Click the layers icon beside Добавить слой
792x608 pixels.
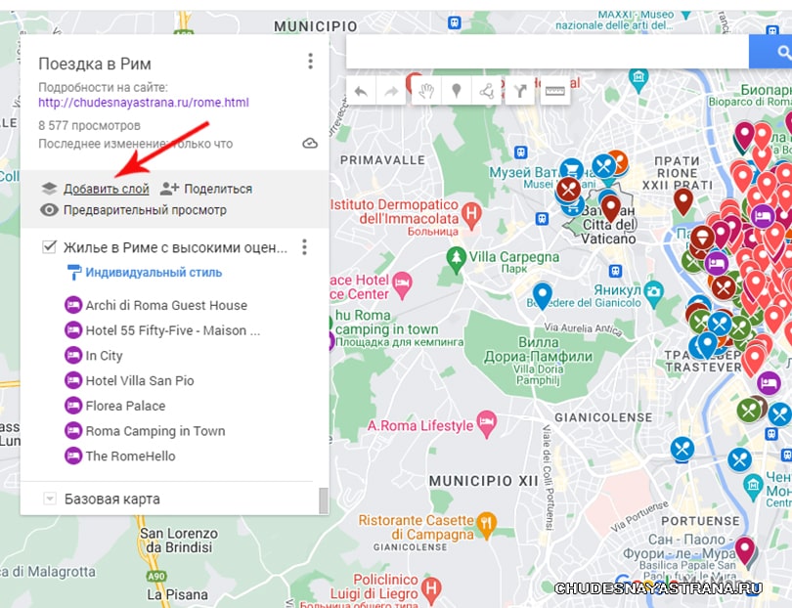click(x=49, y=189)
